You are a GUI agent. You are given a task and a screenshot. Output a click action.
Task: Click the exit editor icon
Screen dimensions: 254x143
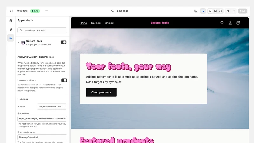(x=11, y=11)
